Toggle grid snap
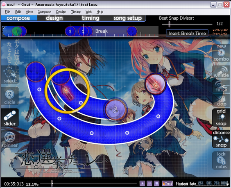This screenshot has width=231, height=188. (x=221, y=118)
